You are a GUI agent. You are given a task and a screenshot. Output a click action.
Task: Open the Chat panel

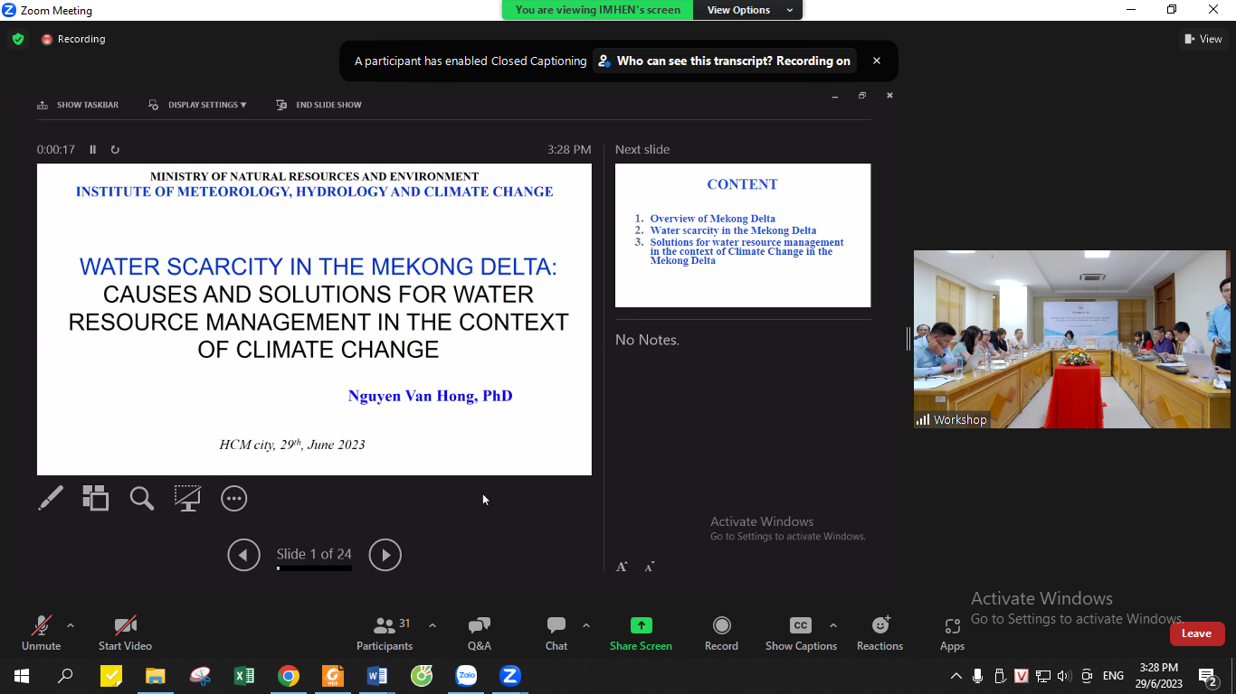click(x=556, y=626)
